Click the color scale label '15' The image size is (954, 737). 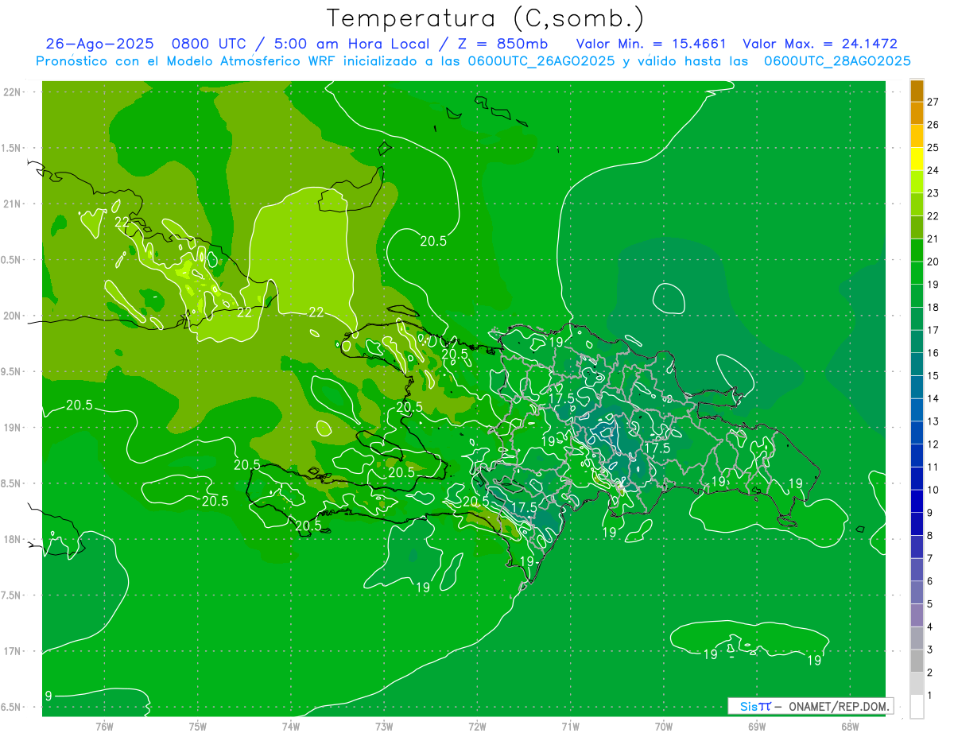click(933, 375)
